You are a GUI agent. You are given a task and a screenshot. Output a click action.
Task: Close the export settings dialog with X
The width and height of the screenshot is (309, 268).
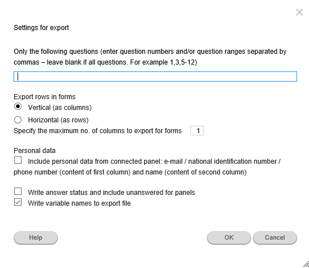299,12
